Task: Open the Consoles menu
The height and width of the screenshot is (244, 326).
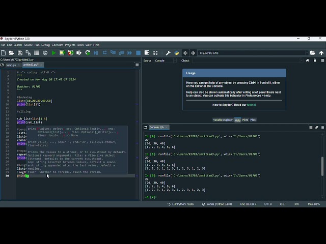Action: 58,45
